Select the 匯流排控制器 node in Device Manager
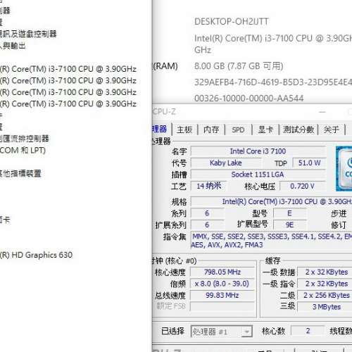The width and height of the screenshot is (352, 352). [x=25, y=139]
